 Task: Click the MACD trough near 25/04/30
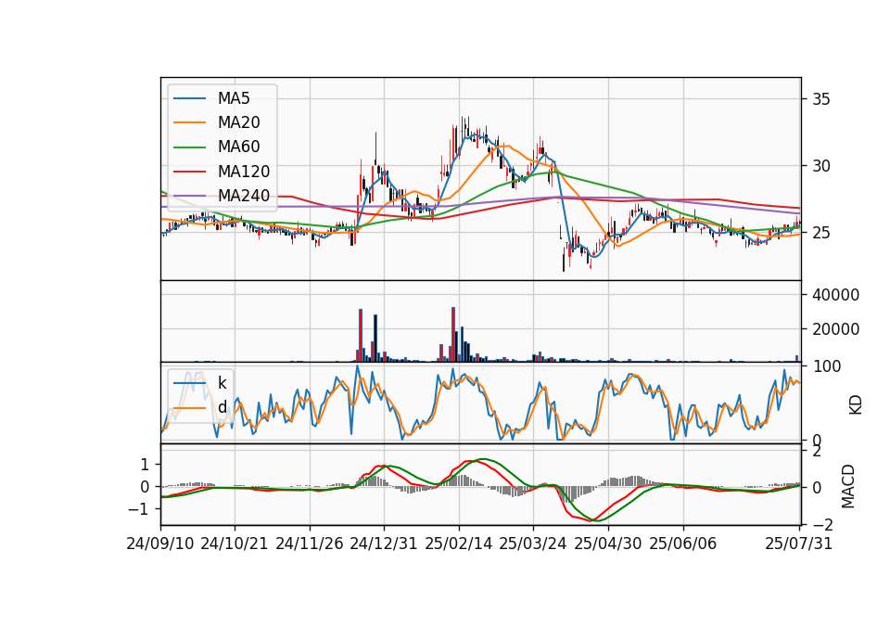pos(594,519)
